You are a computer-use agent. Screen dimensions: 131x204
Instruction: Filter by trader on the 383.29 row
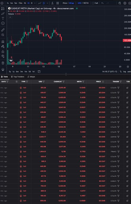(118, 181)
